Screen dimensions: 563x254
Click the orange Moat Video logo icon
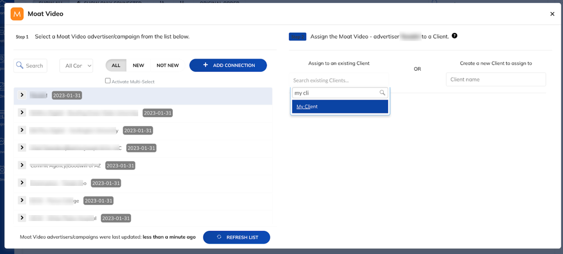pyautogui.click(x=17, y=14)
